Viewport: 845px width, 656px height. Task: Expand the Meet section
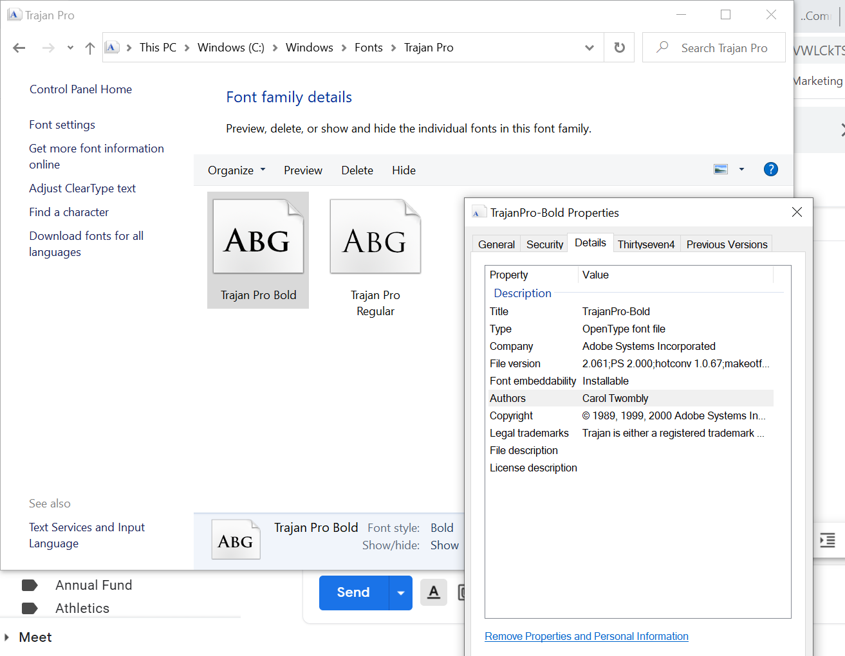coord(7,637)
